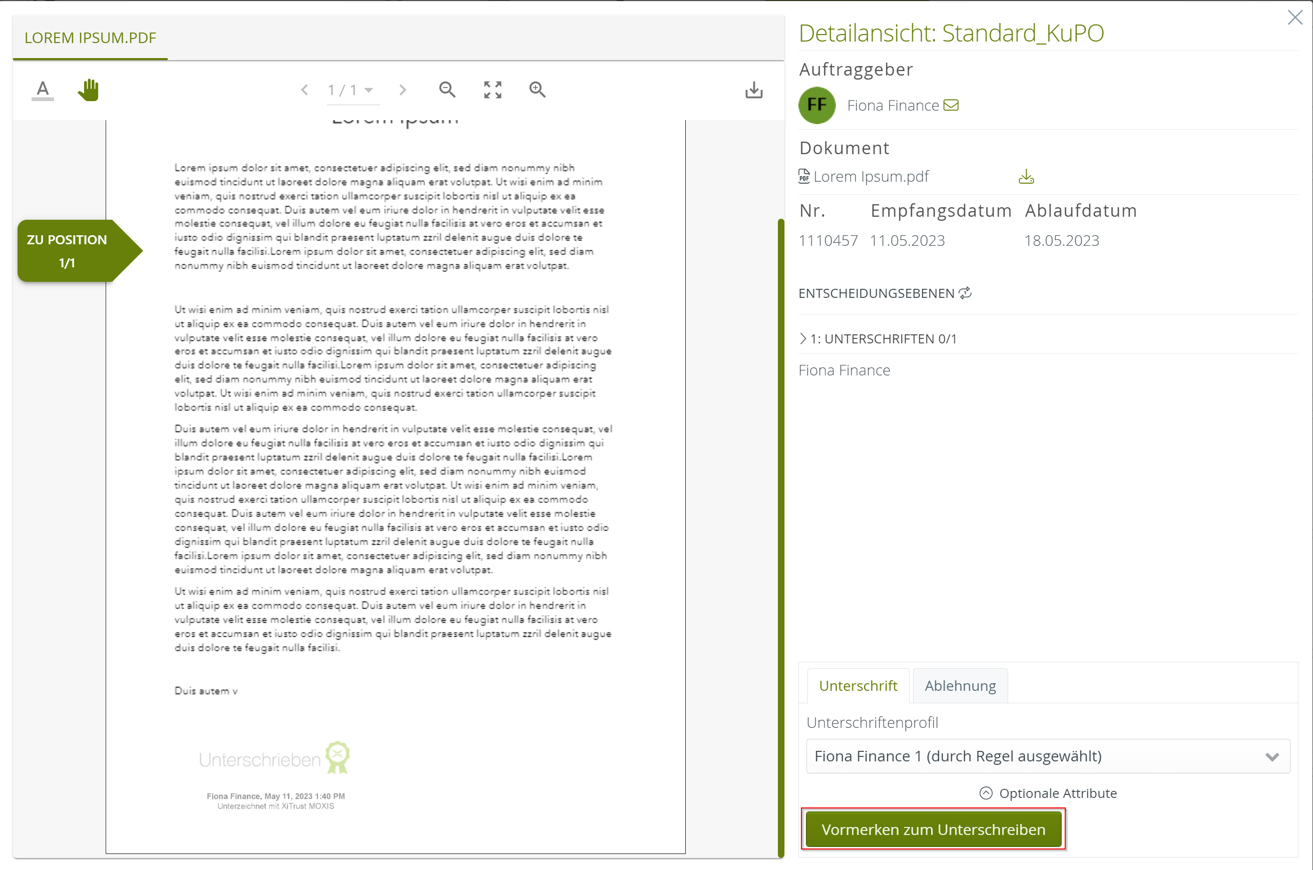Viewport: 1313px width, 870px height.
Task: Select the Unterschrift tab
Action: point(858,685)
